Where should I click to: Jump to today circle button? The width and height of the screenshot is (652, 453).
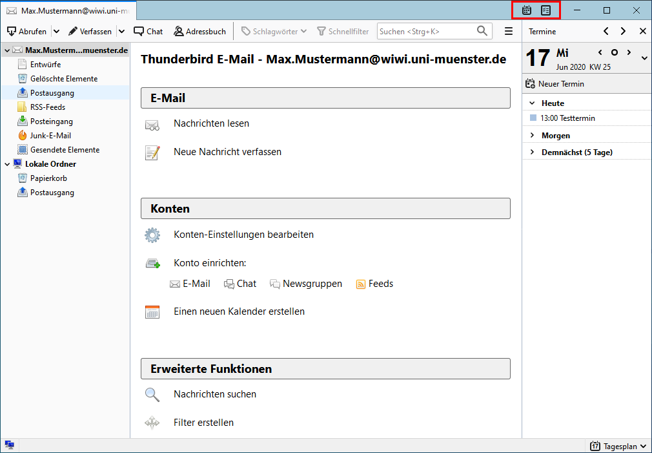[614, 52]
